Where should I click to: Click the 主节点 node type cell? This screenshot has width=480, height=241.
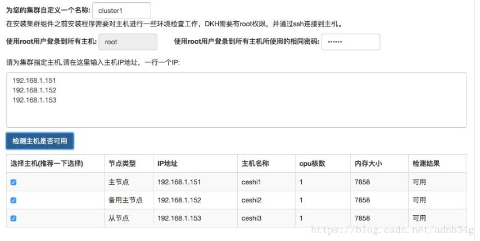pyautogui.click(x=119, y=182)
